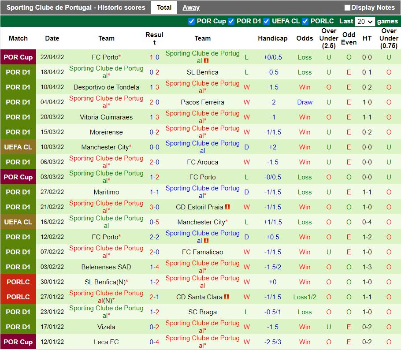401x350 pixels.
Task: Click the red card icon beside CD Santa Clara
Action: coord(226,297)
